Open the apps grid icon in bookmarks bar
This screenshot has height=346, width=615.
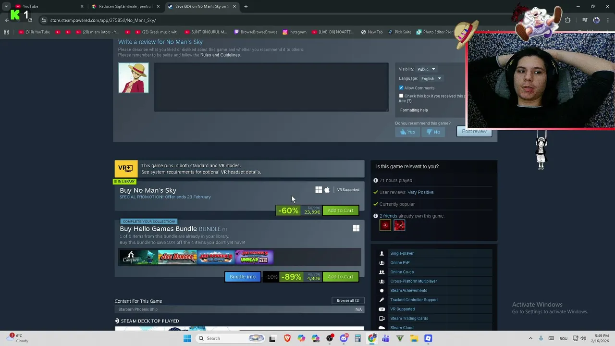click(6, 32)
